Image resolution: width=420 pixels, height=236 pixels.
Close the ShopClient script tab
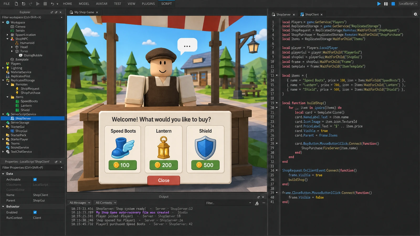(322, 15)
